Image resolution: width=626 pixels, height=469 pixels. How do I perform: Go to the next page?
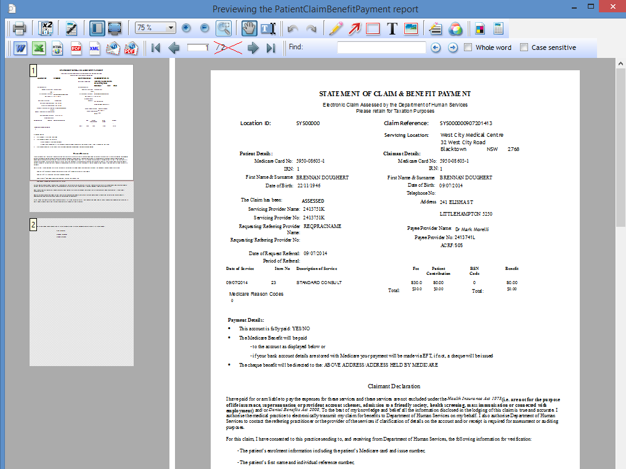click(x=253, y=48)
